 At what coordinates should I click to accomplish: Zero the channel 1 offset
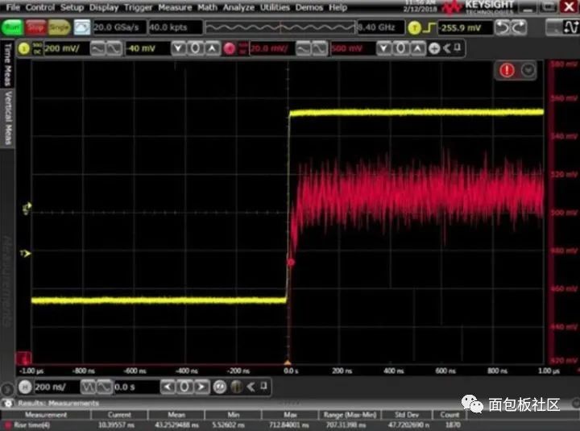pyautogui.click(x=196, y=48)
